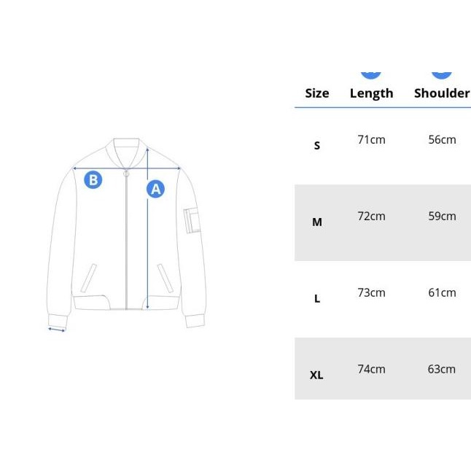
Task: Pick the XL size row label
Action: coord(316,375)
